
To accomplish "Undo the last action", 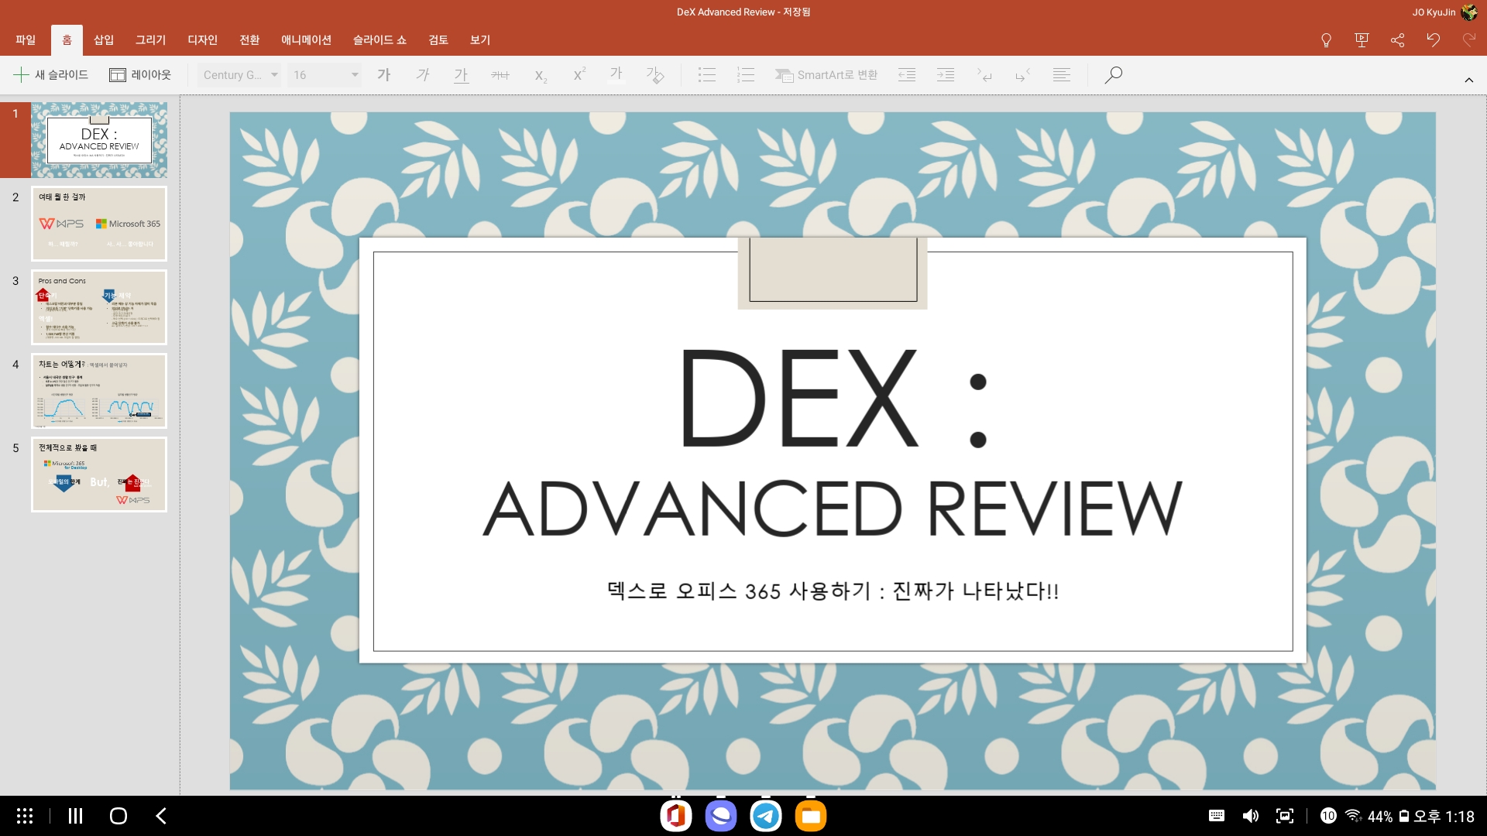I will tap(1433, 40).
